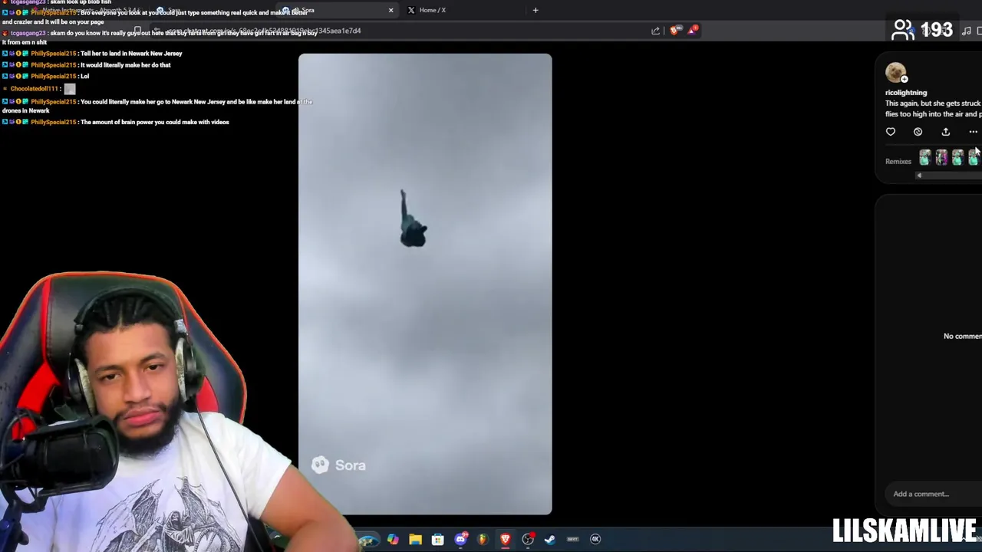
Task: Open the three-dot more options menu
Action: (973, 132)
